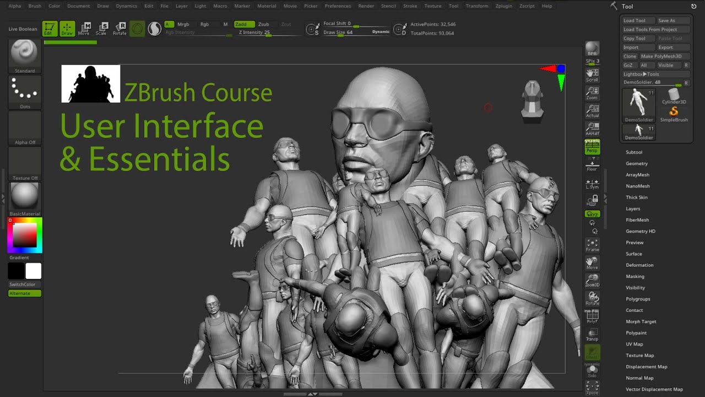
Task: Expand the Subtool subpalette
Action: 634,152
